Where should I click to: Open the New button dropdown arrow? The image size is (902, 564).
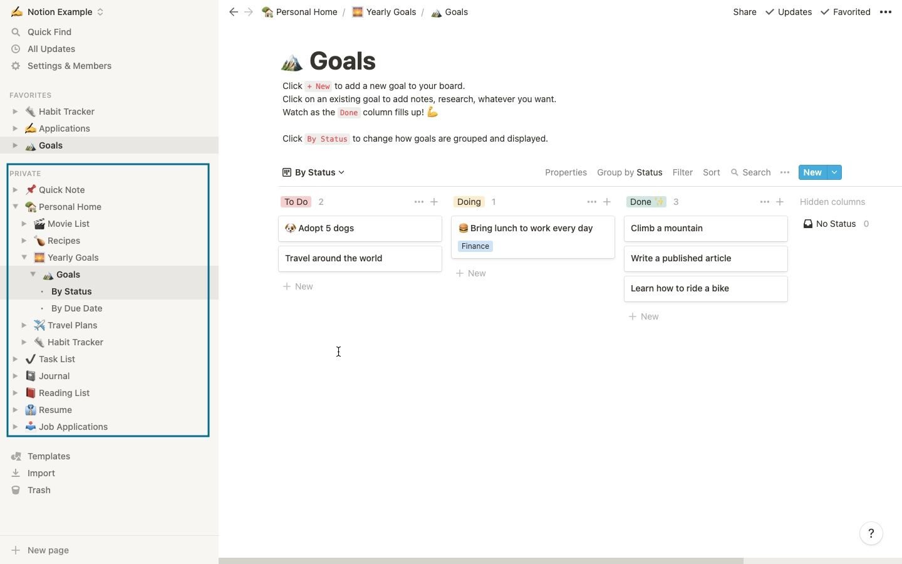coord(834,172)
